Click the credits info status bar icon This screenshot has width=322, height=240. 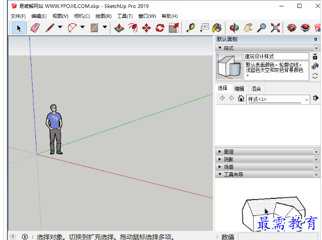click(x=25, y=237)
